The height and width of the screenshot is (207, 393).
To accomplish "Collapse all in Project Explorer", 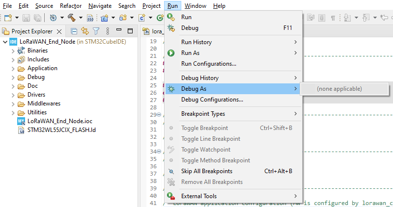I will (x=74, y=31).
